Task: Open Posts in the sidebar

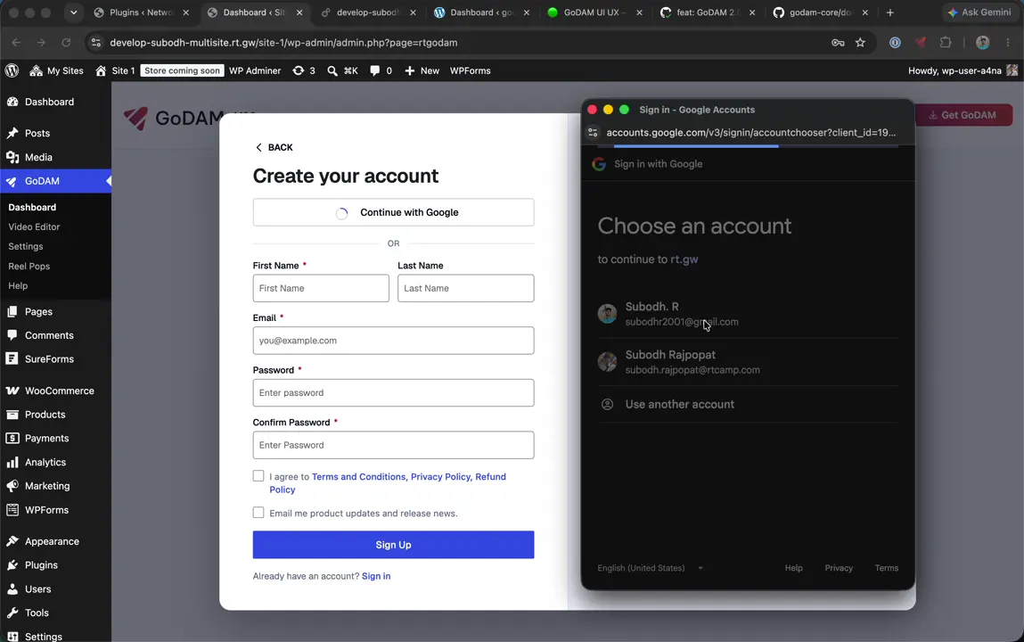Action: tap(37, 133)
